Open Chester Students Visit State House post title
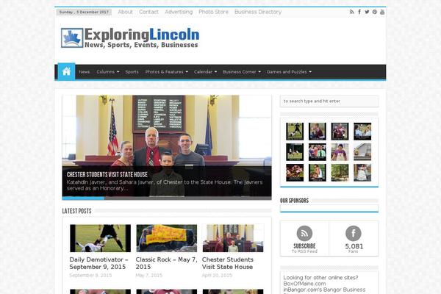This screenshot has width=441, height=294. point(228,263)
